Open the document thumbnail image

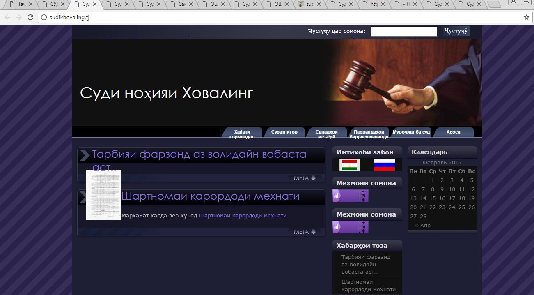click(104, 195)
